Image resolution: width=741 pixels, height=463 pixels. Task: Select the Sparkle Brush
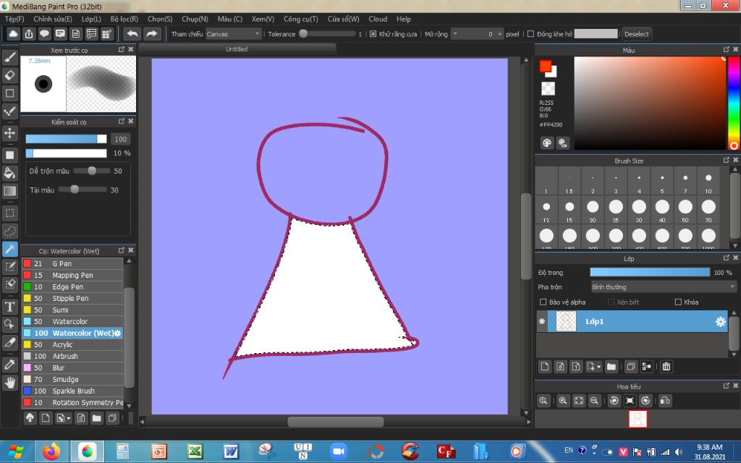coord(73,391)
